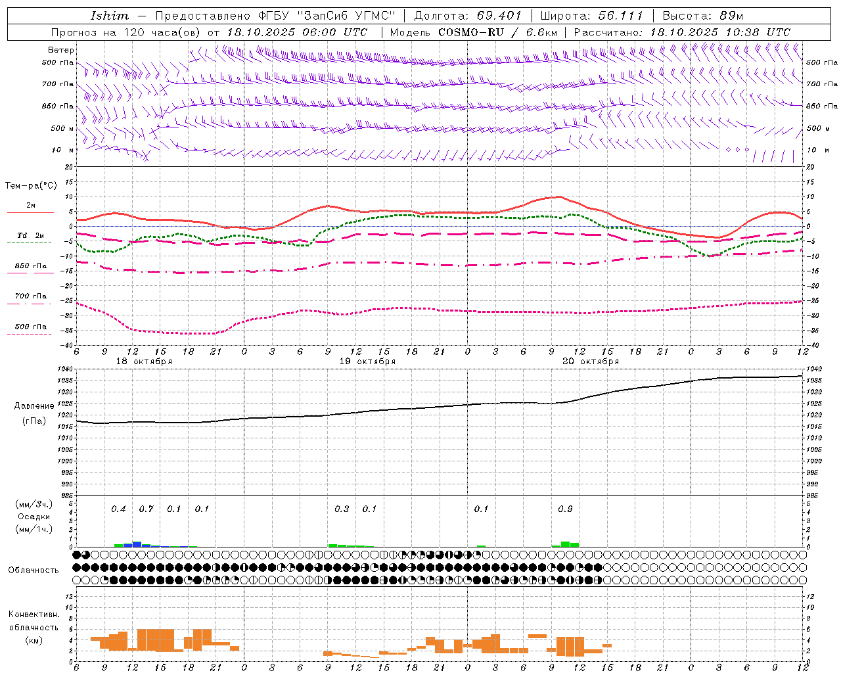Click the red 2м temperature legend line
The width and height of the screenshot is (841, 673).
point(30,212)
